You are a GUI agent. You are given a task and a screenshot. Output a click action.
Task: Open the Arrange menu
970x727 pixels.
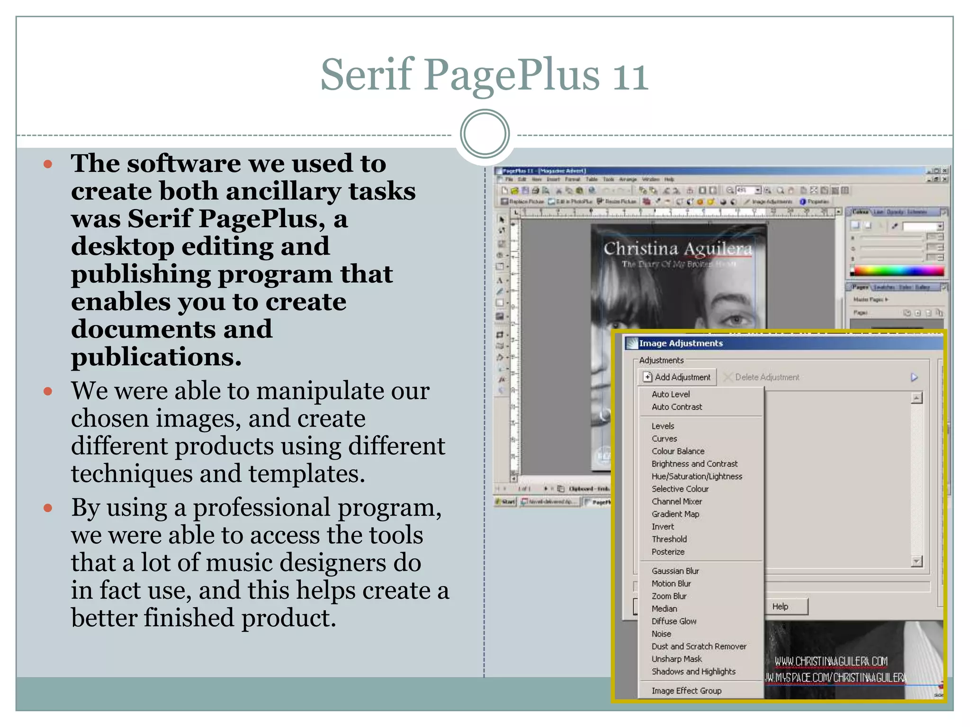tap(628, 179)
